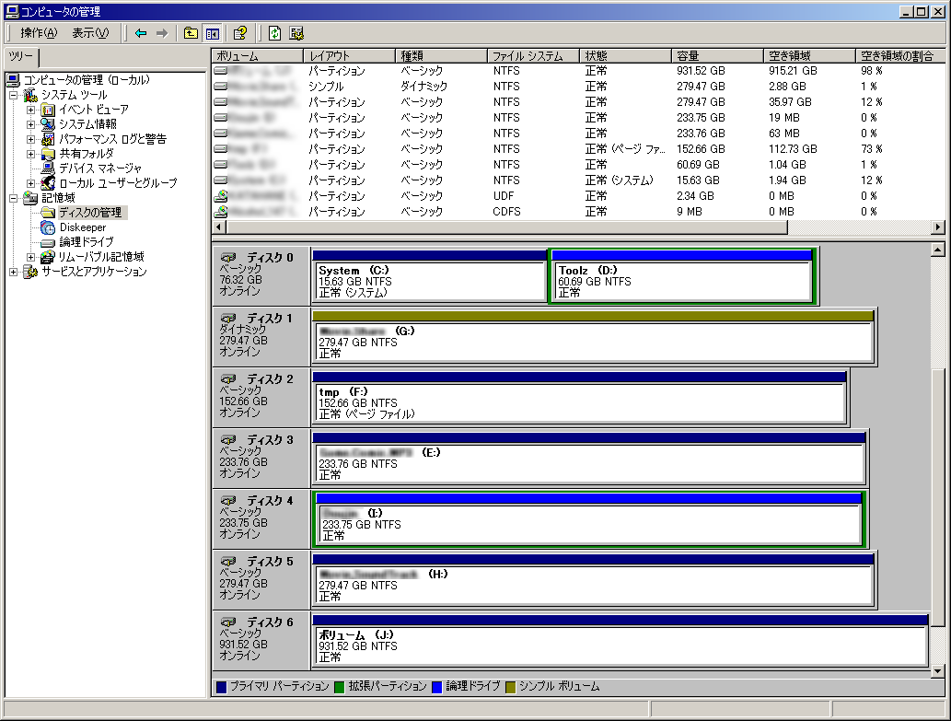Select the ディスクの管理 folder icon
Screen dimensions: 951x721
click(48, 212)
